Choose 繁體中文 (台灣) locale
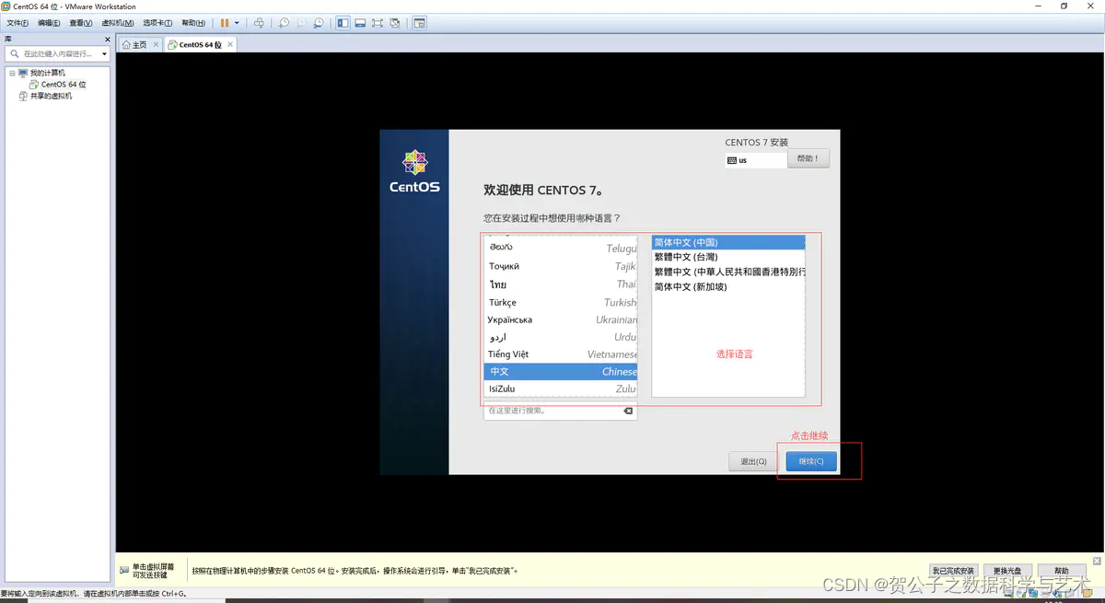Screen dimensions: 1105x603 tap(728, 257)
